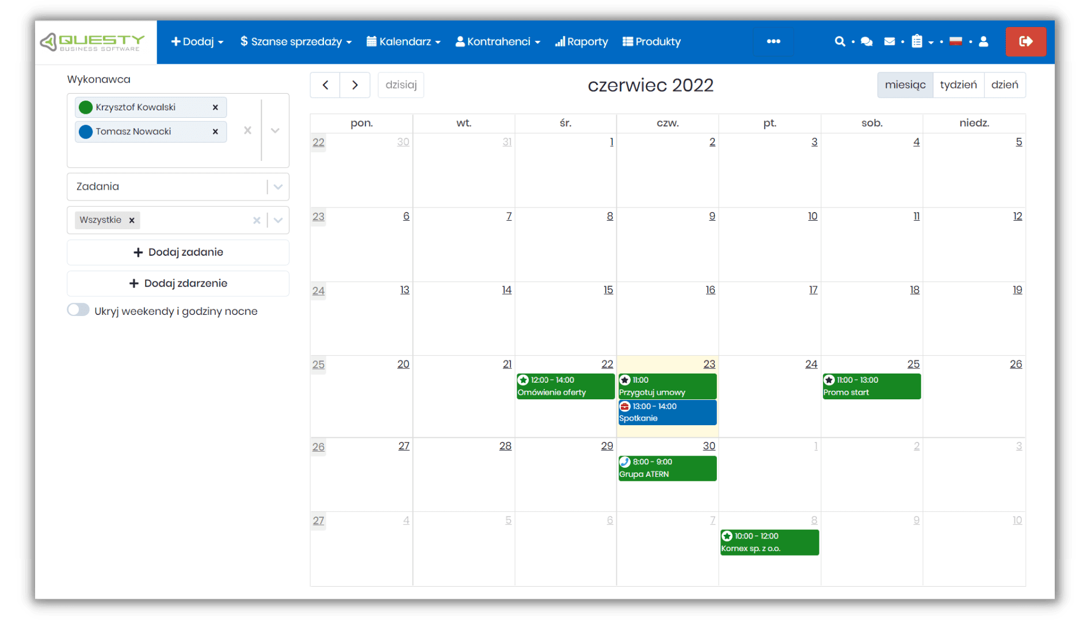This screenshot has height=620, width=1091.
Task: Remove Krzysztof Kowalski from Wykonawca
Action: click(x=215, y=107)
